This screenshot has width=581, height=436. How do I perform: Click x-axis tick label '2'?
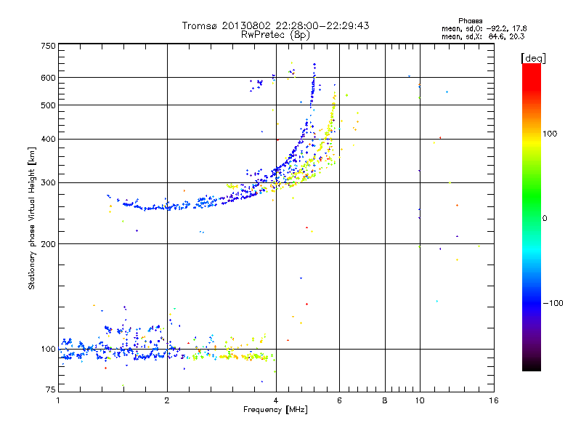167,400
